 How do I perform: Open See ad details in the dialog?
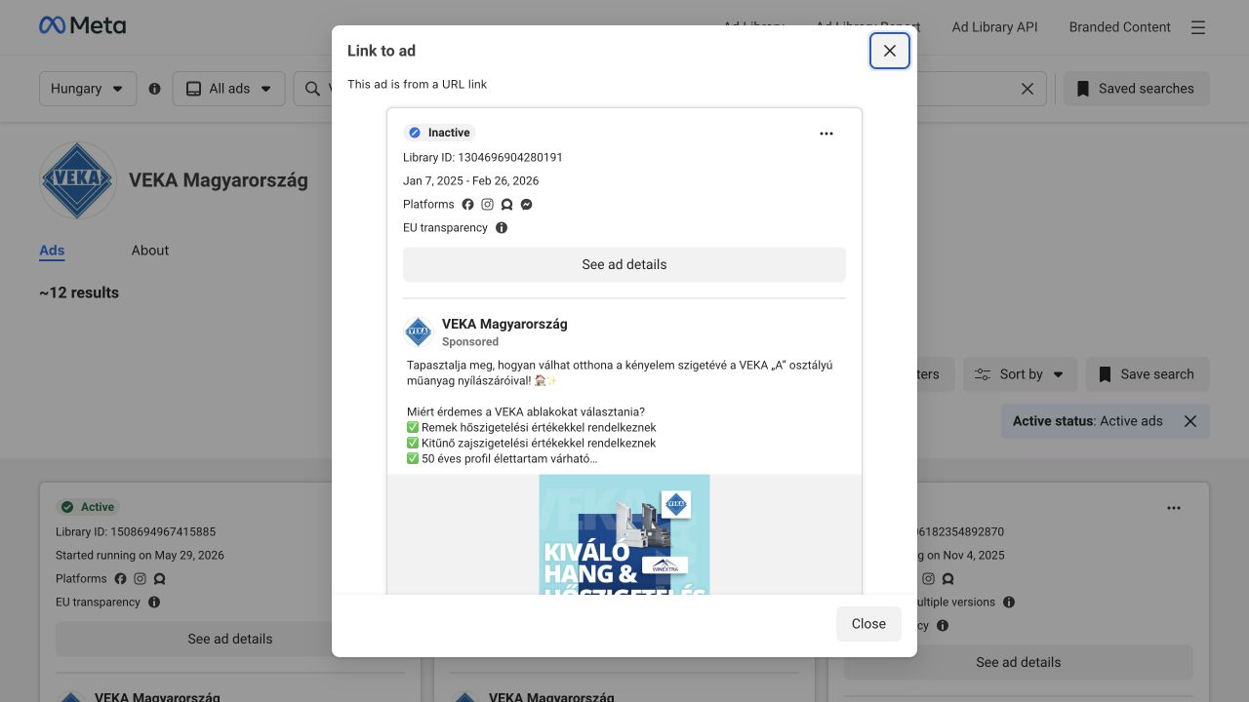(624, 264)
